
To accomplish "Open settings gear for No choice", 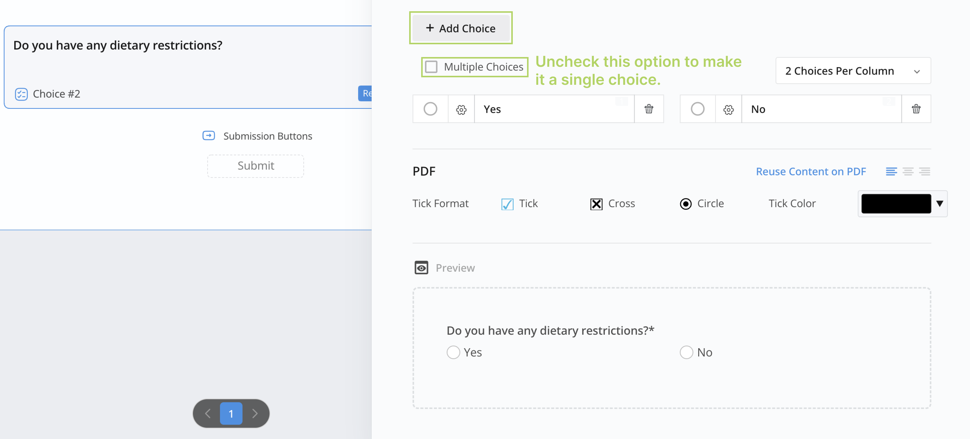I will click(x=728, y=110).
